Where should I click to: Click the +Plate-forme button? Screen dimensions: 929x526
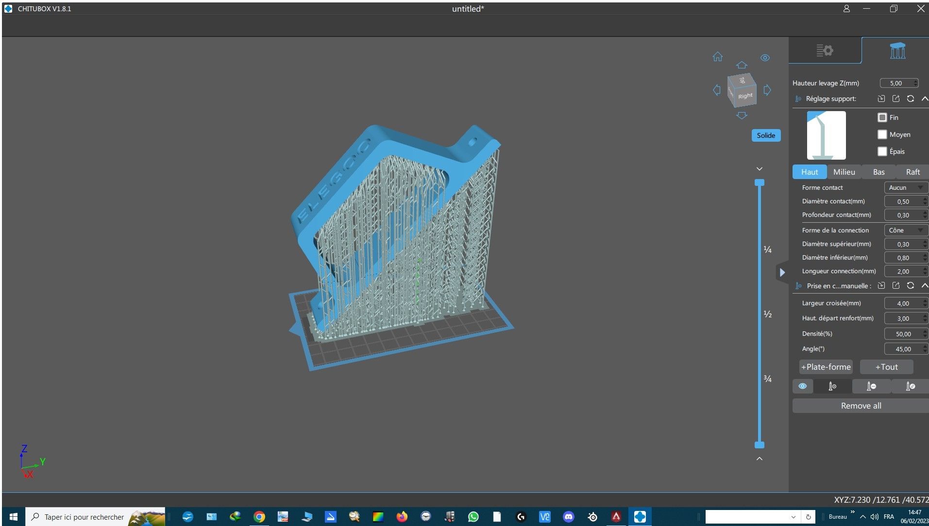coord(826,367)
